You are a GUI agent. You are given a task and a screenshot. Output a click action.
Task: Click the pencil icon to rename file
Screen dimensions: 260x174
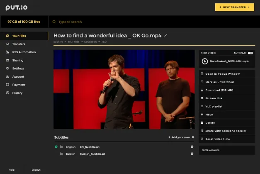coord(165,36)
